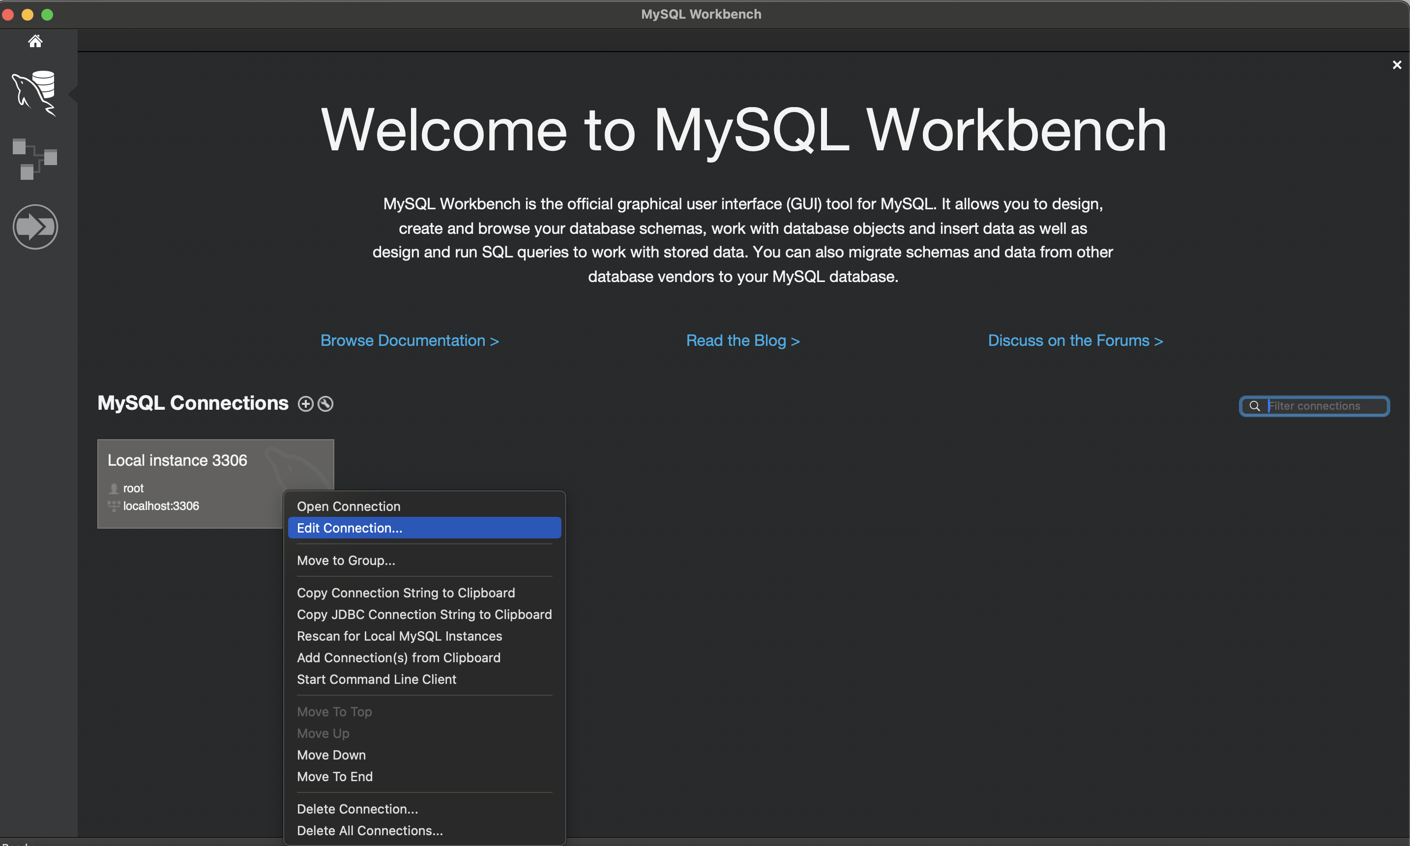Screen dimensions: 1410x846
Task: Click the root user label on tile
Action: pyautogui.click(x=133, y=488)
